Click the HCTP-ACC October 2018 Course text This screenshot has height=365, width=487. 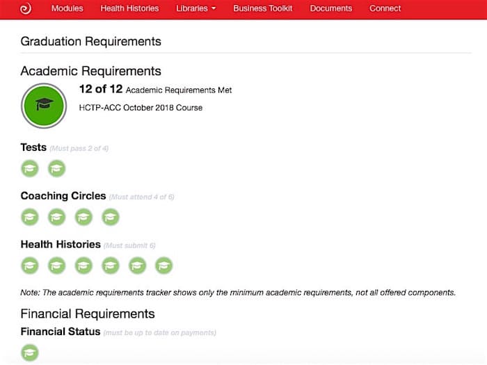[x=141, y=108]
